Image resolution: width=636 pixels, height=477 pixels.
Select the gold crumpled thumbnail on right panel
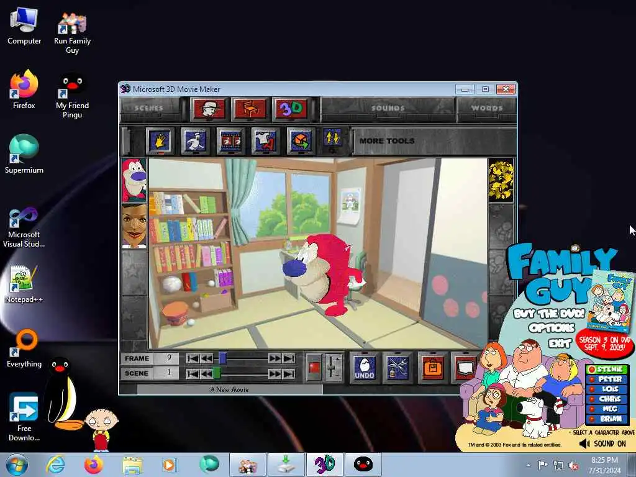pyautogui.click(x=501, y=181)
